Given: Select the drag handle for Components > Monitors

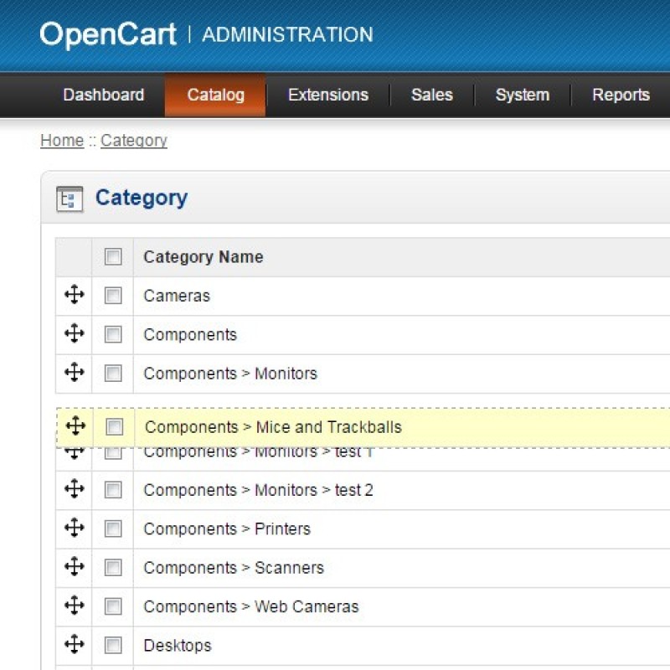Looking at the screenshot, I should point(74,373).
